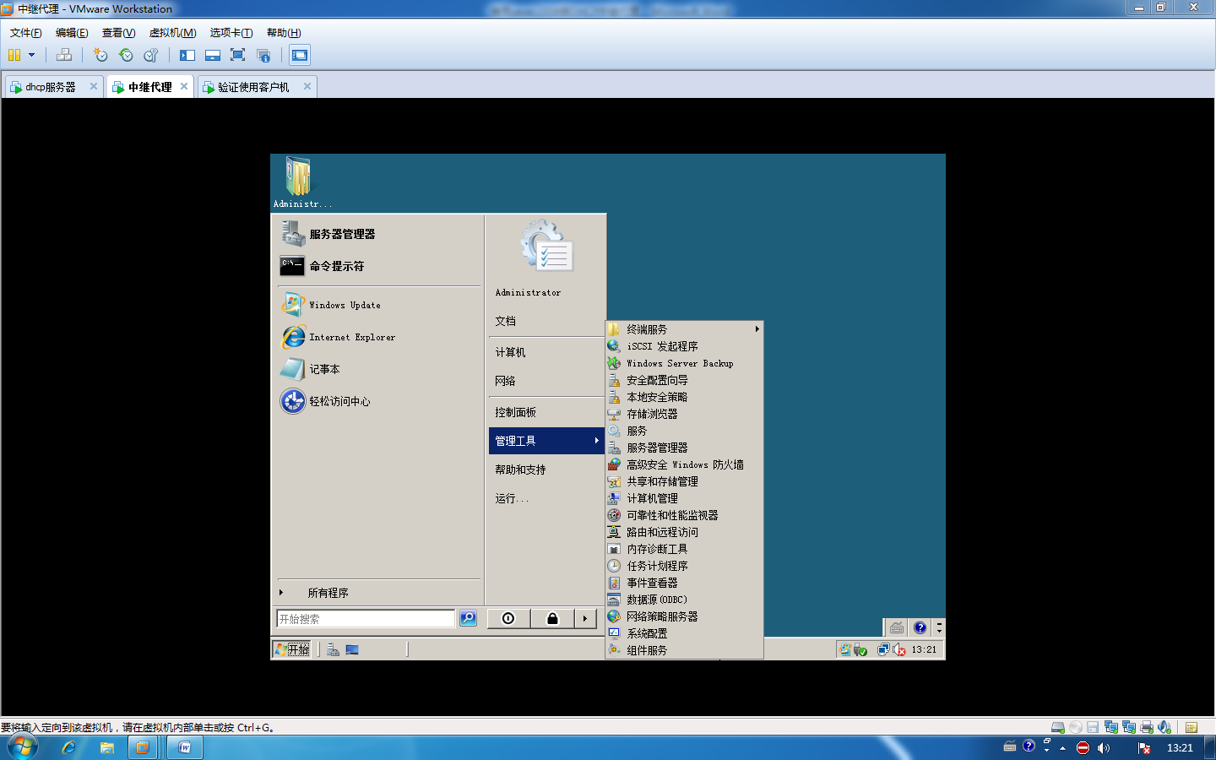The height and width of the screenshot is (760, 1216).
Task: Switch to the dhcp服务器 VM tab
Action: point(51,87)
